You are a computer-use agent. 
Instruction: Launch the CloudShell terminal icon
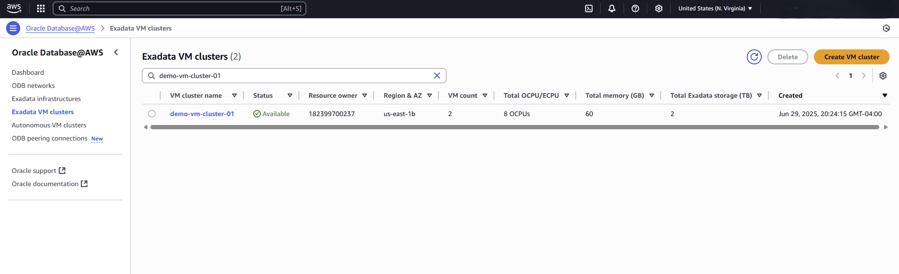(588, 8)
